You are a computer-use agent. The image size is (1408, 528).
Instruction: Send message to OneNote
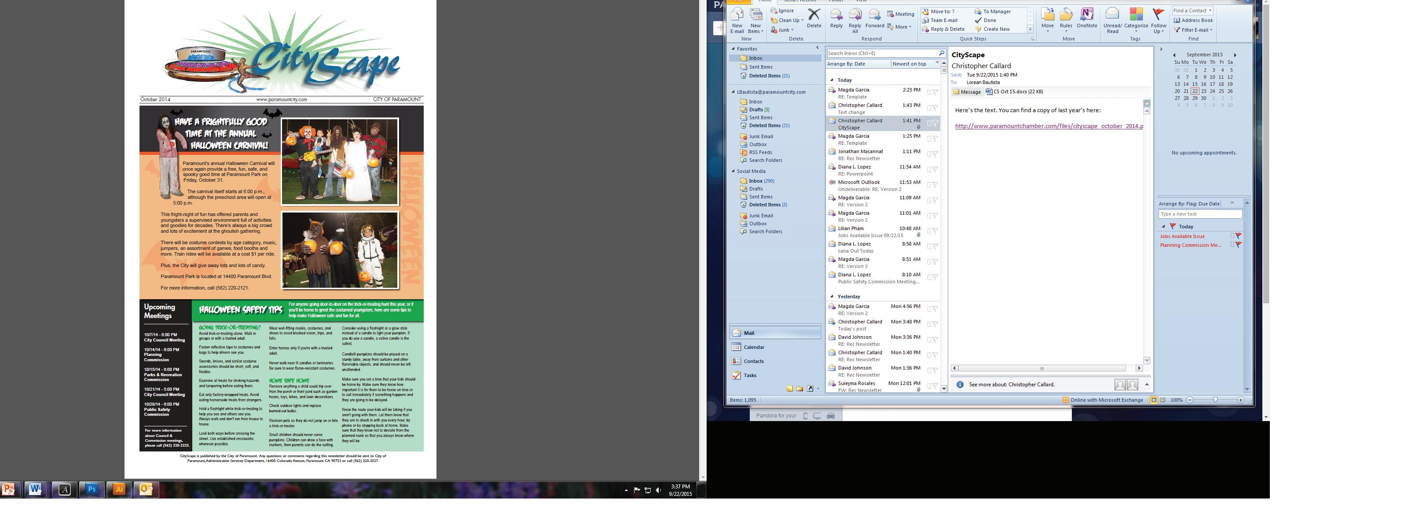coord(1087,15)
